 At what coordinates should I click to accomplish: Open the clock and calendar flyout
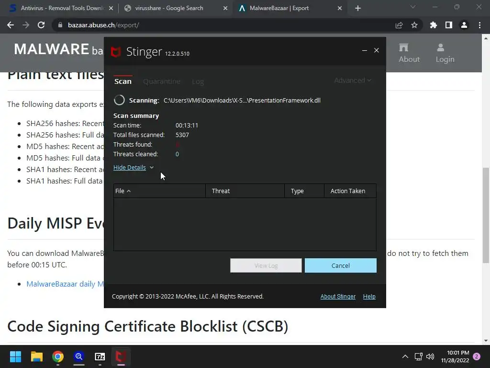(455, 356)
